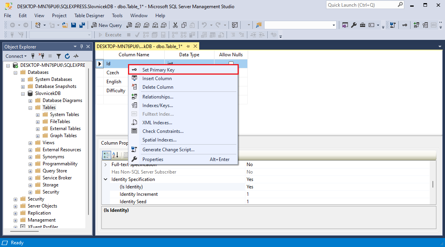Viewport: 445px width, 247px height.
Task: Click the filter funnel icon in Object Explorer
Action: coord(59,56)
